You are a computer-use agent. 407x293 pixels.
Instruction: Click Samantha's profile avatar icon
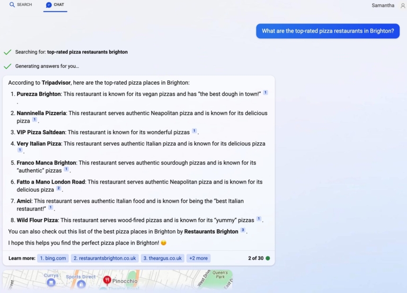[401, 5]
